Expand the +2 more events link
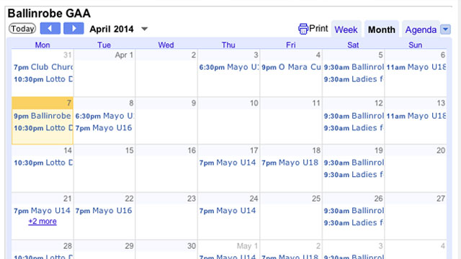The height and width of the screenshot is (259, 461). 42,222
